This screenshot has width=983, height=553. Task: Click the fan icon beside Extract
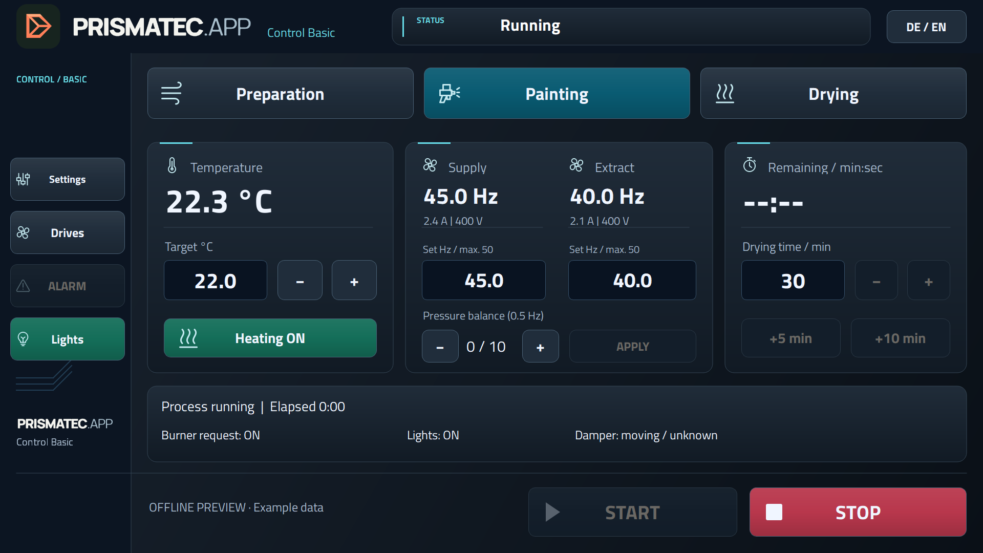coord(576,165)
